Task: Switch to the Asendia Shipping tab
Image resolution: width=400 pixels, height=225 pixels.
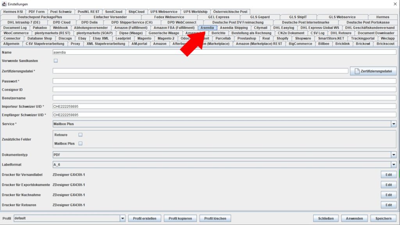Action: tap(234, 28)
